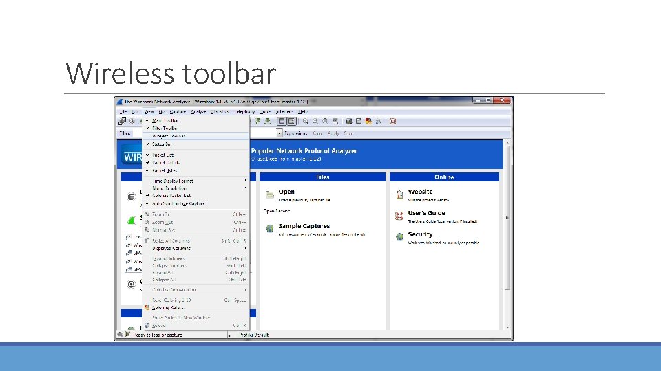Open the filter field dropdown arrow
The height and width of the screenshot is (371, 661).
click(279, 133)
